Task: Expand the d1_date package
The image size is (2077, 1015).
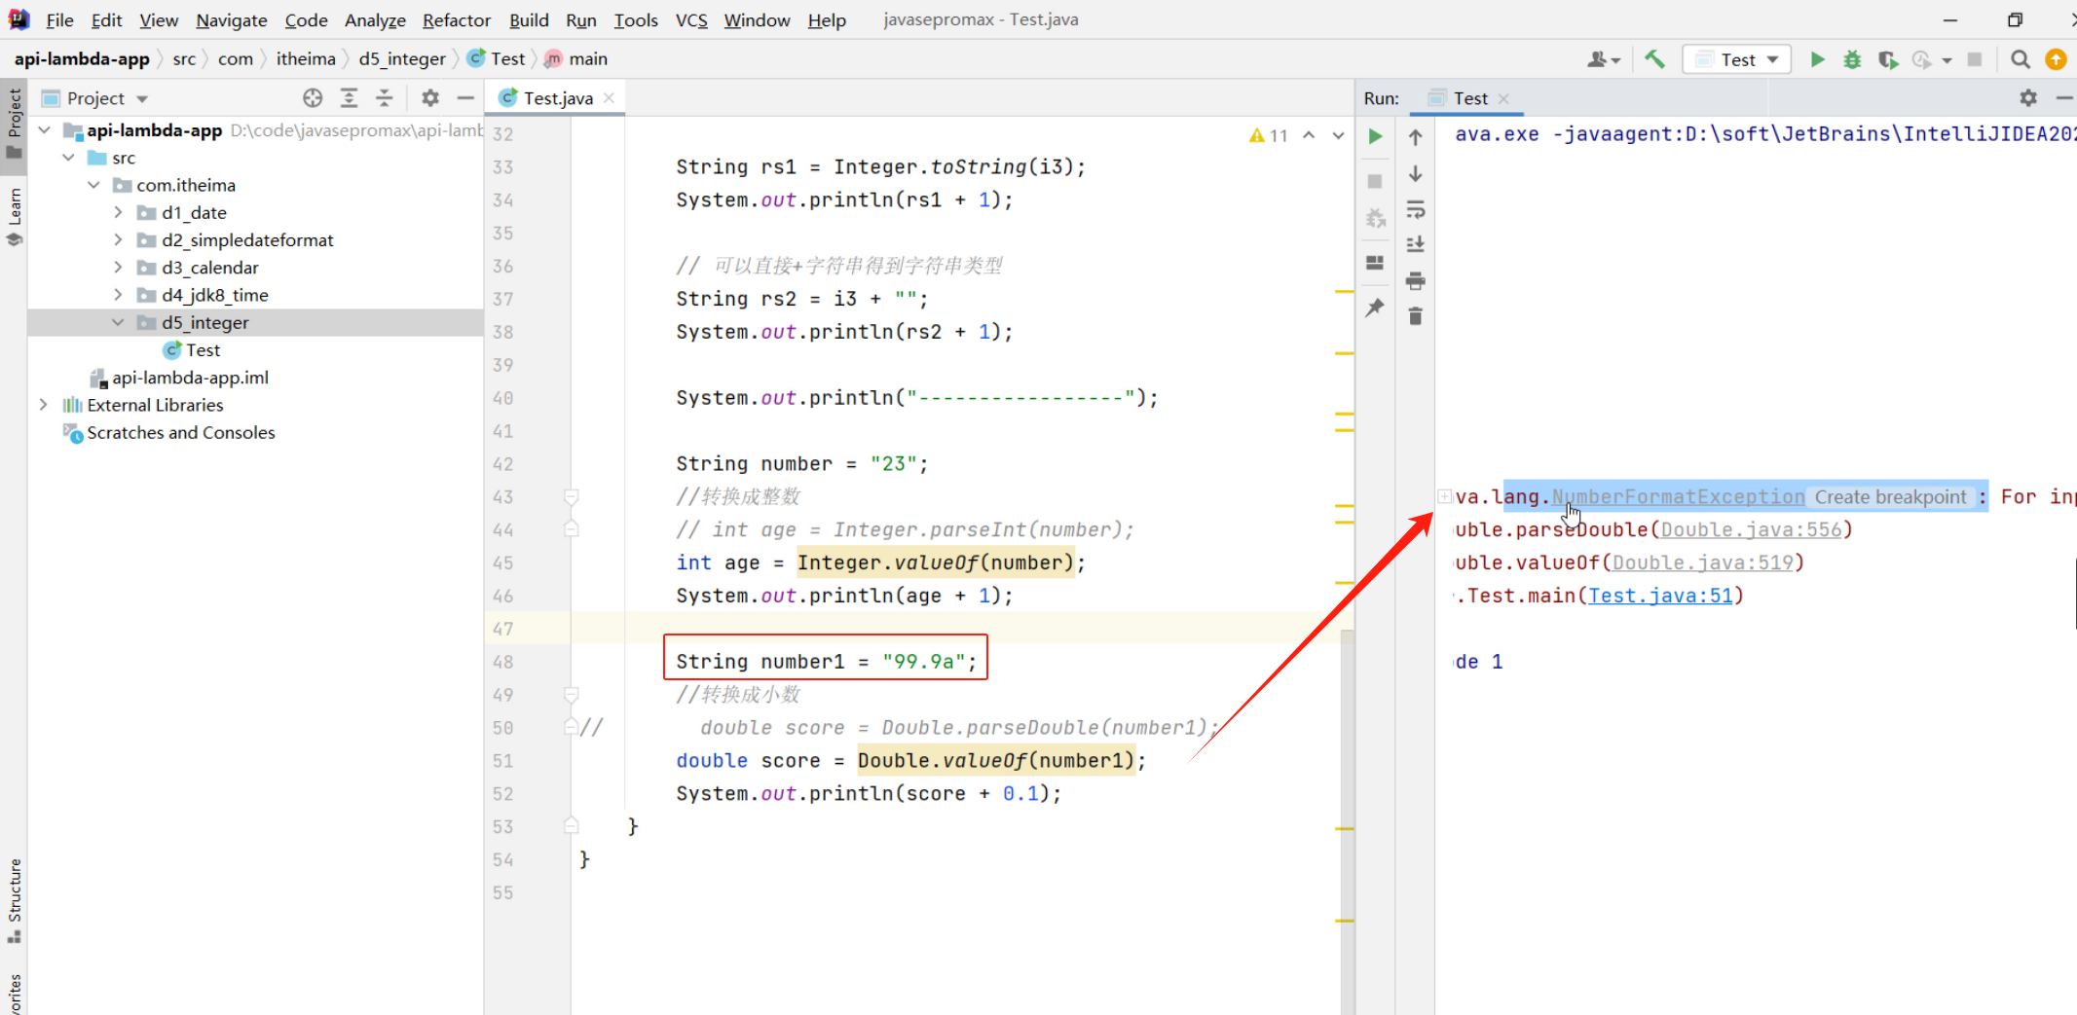Action: pos(118,212)
